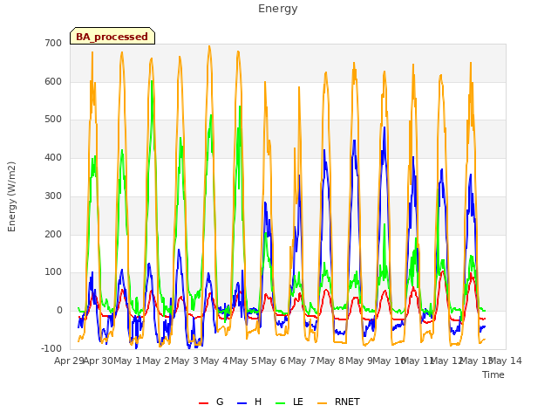Toggle the LE series legend entry
The width and height of the screenshot is (558, 419).
[x=289, y=402]
